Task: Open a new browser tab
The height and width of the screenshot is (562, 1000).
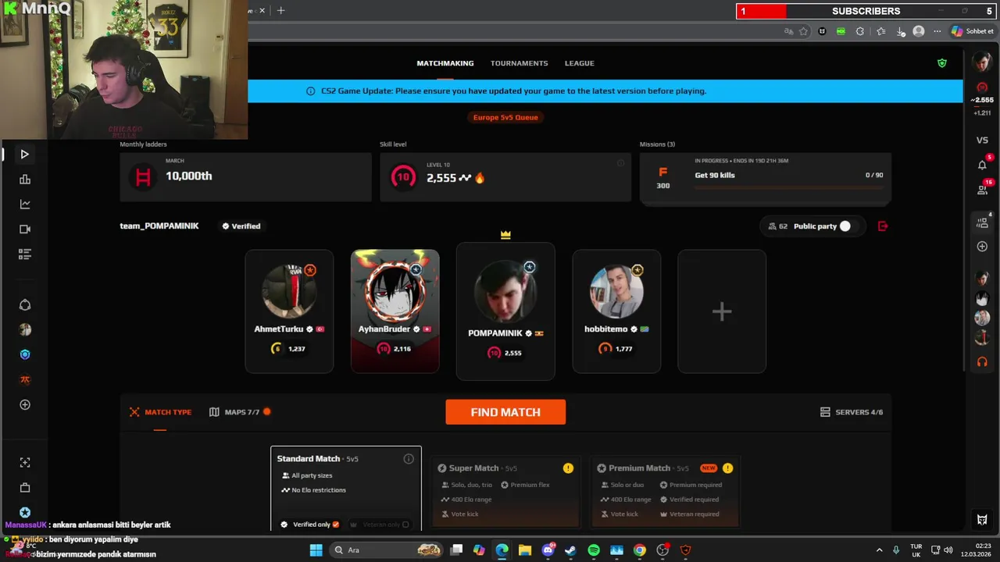Action: 280,10
